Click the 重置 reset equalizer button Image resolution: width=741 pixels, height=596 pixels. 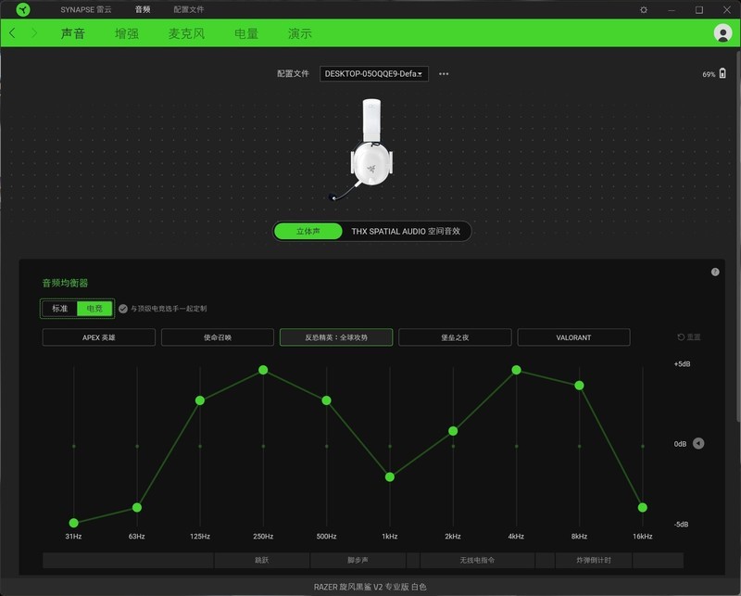(x=689, y=337)
